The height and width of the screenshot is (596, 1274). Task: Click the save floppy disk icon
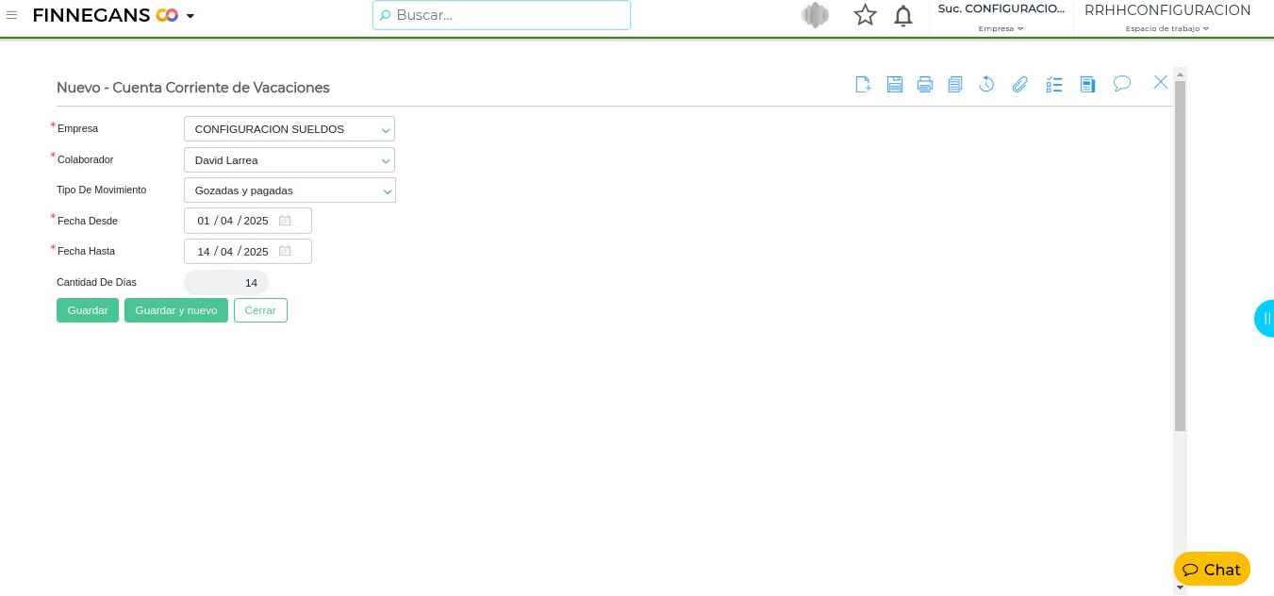coord(895,85)
